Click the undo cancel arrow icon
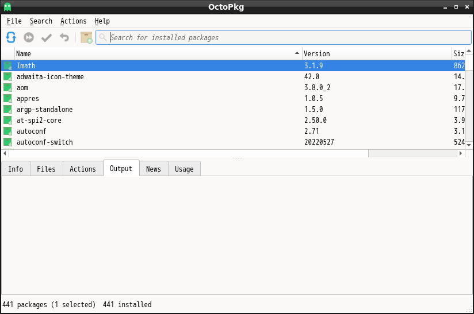This screenshot has width=474, height=314. (x=64, y=37)
